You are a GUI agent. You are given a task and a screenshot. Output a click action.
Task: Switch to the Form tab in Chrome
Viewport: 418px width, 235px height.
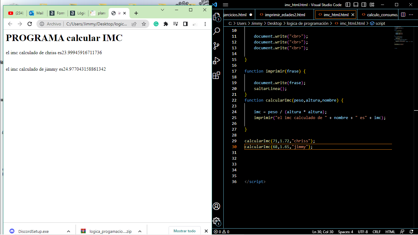pos(58,13)
